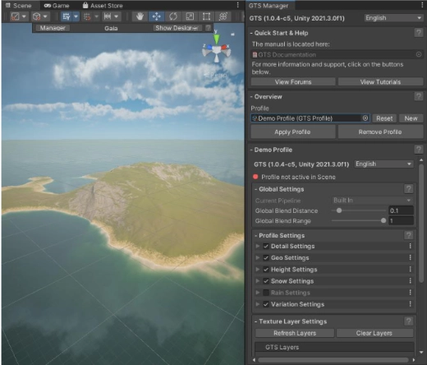Open object picker for Demo Profile field
The width and height of the screenshot is (427, 365).
coord(365,118)
